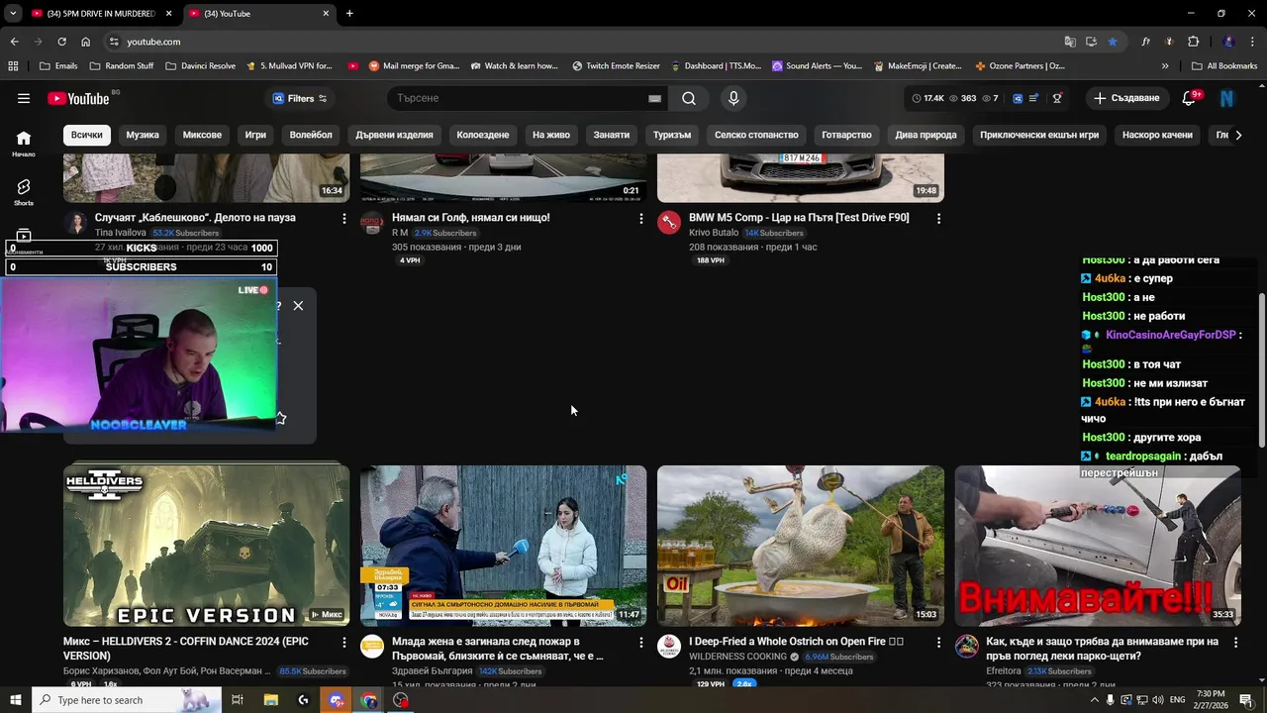Open options for Млада жена е загинала video

tap(641, 643)
